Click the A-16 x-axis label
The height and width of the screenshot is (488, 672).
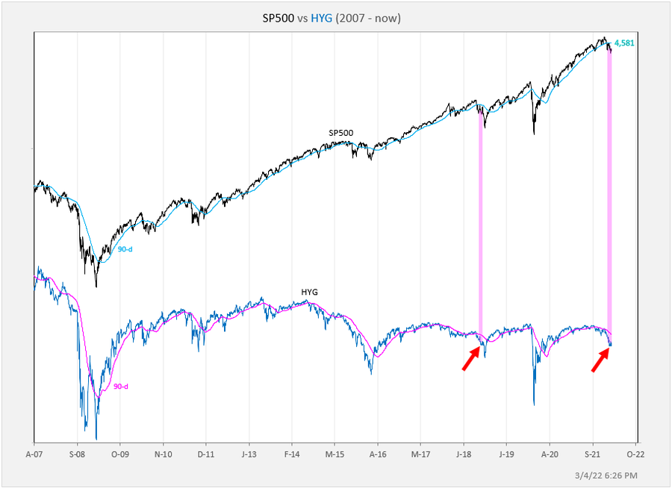(x=378, y=453)
